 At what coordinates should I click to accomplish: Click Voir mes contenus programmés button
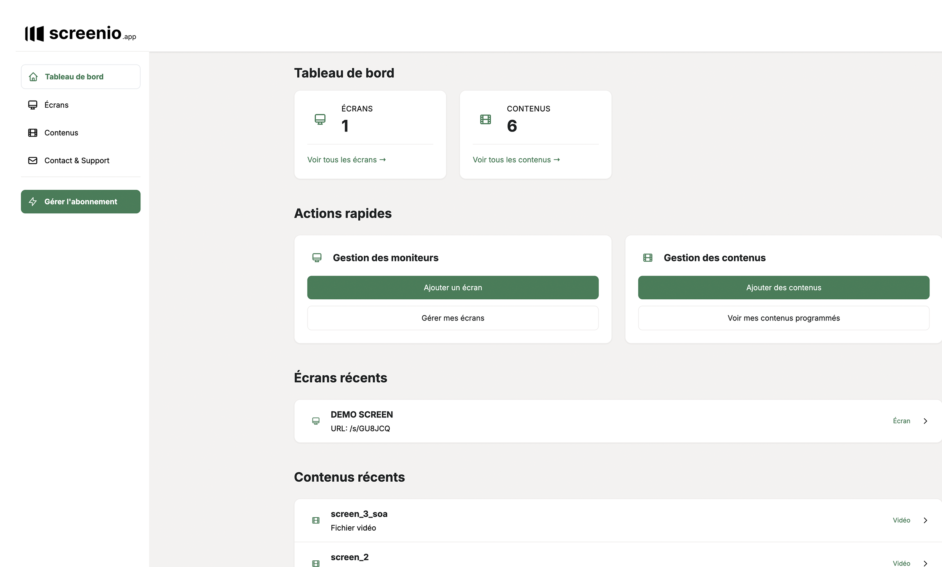(783, 318)
